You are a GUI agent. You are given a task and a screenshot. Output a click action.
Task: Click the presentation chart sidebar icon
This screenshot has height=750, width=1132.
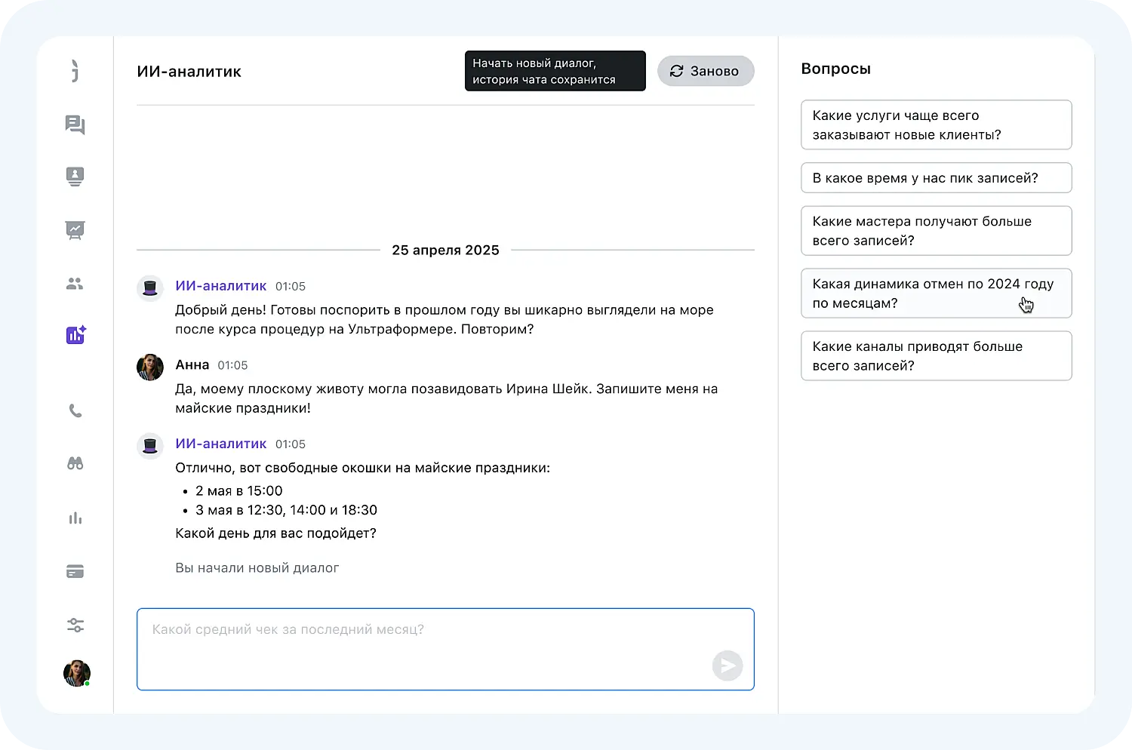pos(75,230)
